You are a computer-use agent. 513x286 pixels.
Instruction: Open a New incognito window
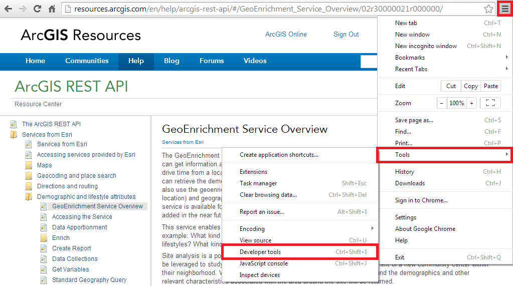445,46
